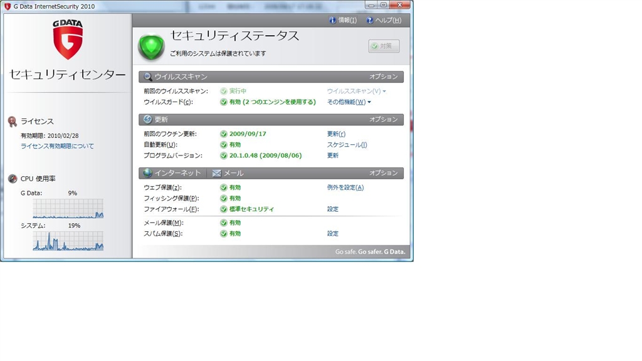This screenshot has width=642, height=361.
Task: Switch to the メール tab
Action: 228,173
